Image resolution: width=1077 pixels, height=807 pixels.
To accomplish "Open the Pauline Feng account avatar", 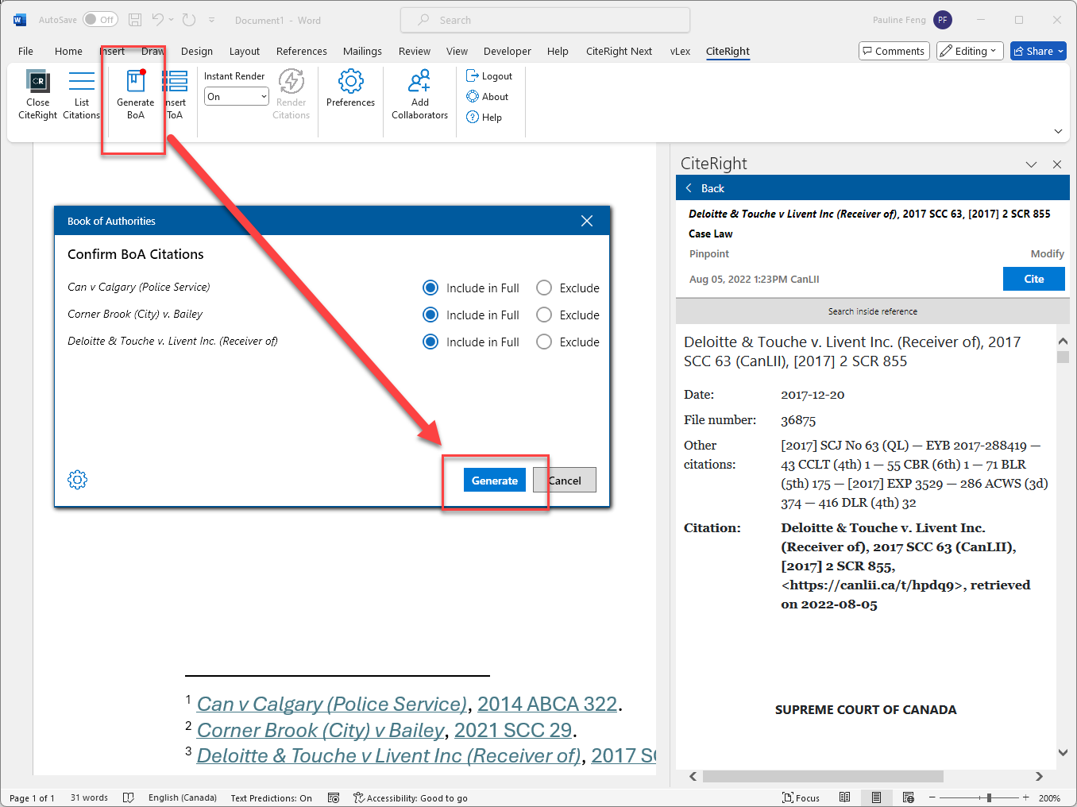I will coord(943,20).
